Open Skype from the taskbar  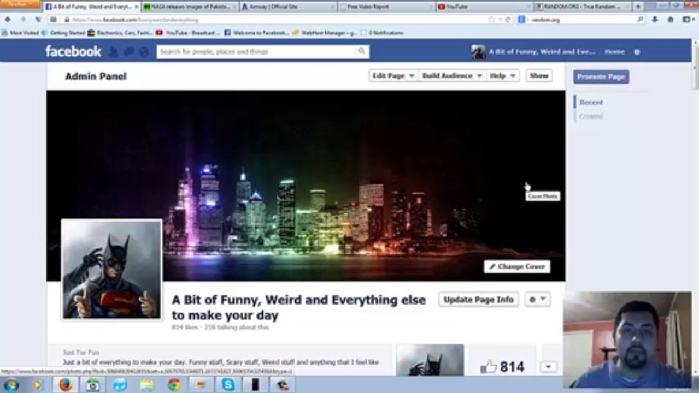[228, 385]
